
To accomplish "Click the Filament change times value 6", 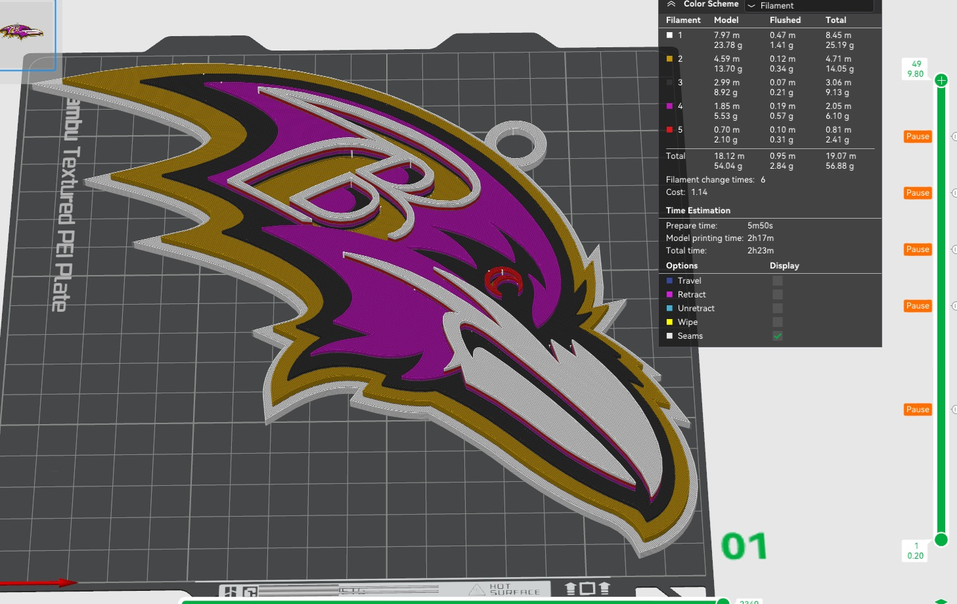I will pos(763,180).
